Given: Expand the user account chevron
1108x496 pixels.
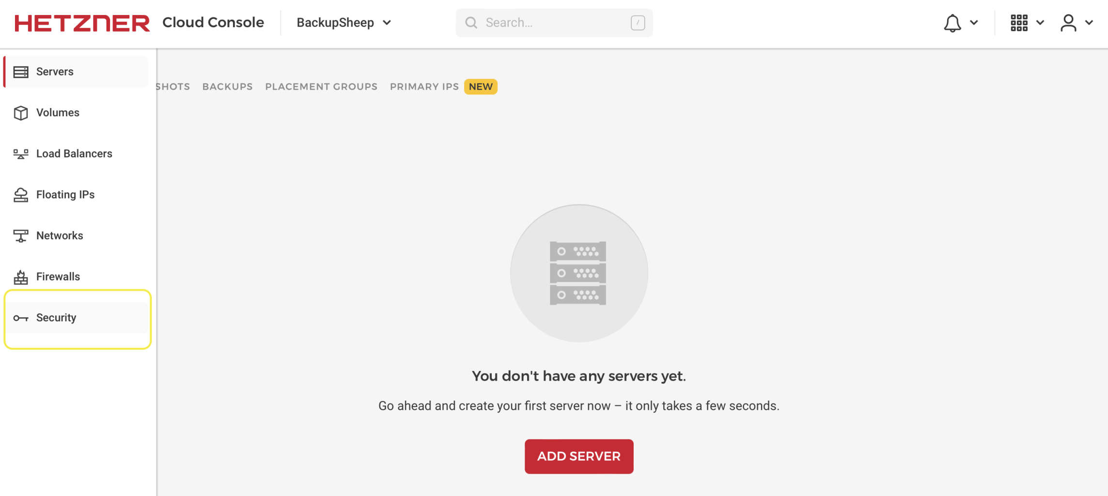Looking at the screenshot, I should coord(1089,23).
